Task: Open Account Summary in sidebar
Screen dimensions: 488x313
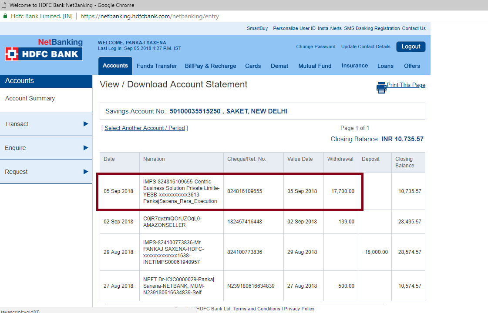Action: click(30, 98)
